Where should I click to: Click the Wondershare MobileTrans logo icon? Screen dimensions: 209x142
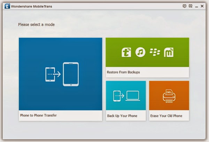[7, 6]
